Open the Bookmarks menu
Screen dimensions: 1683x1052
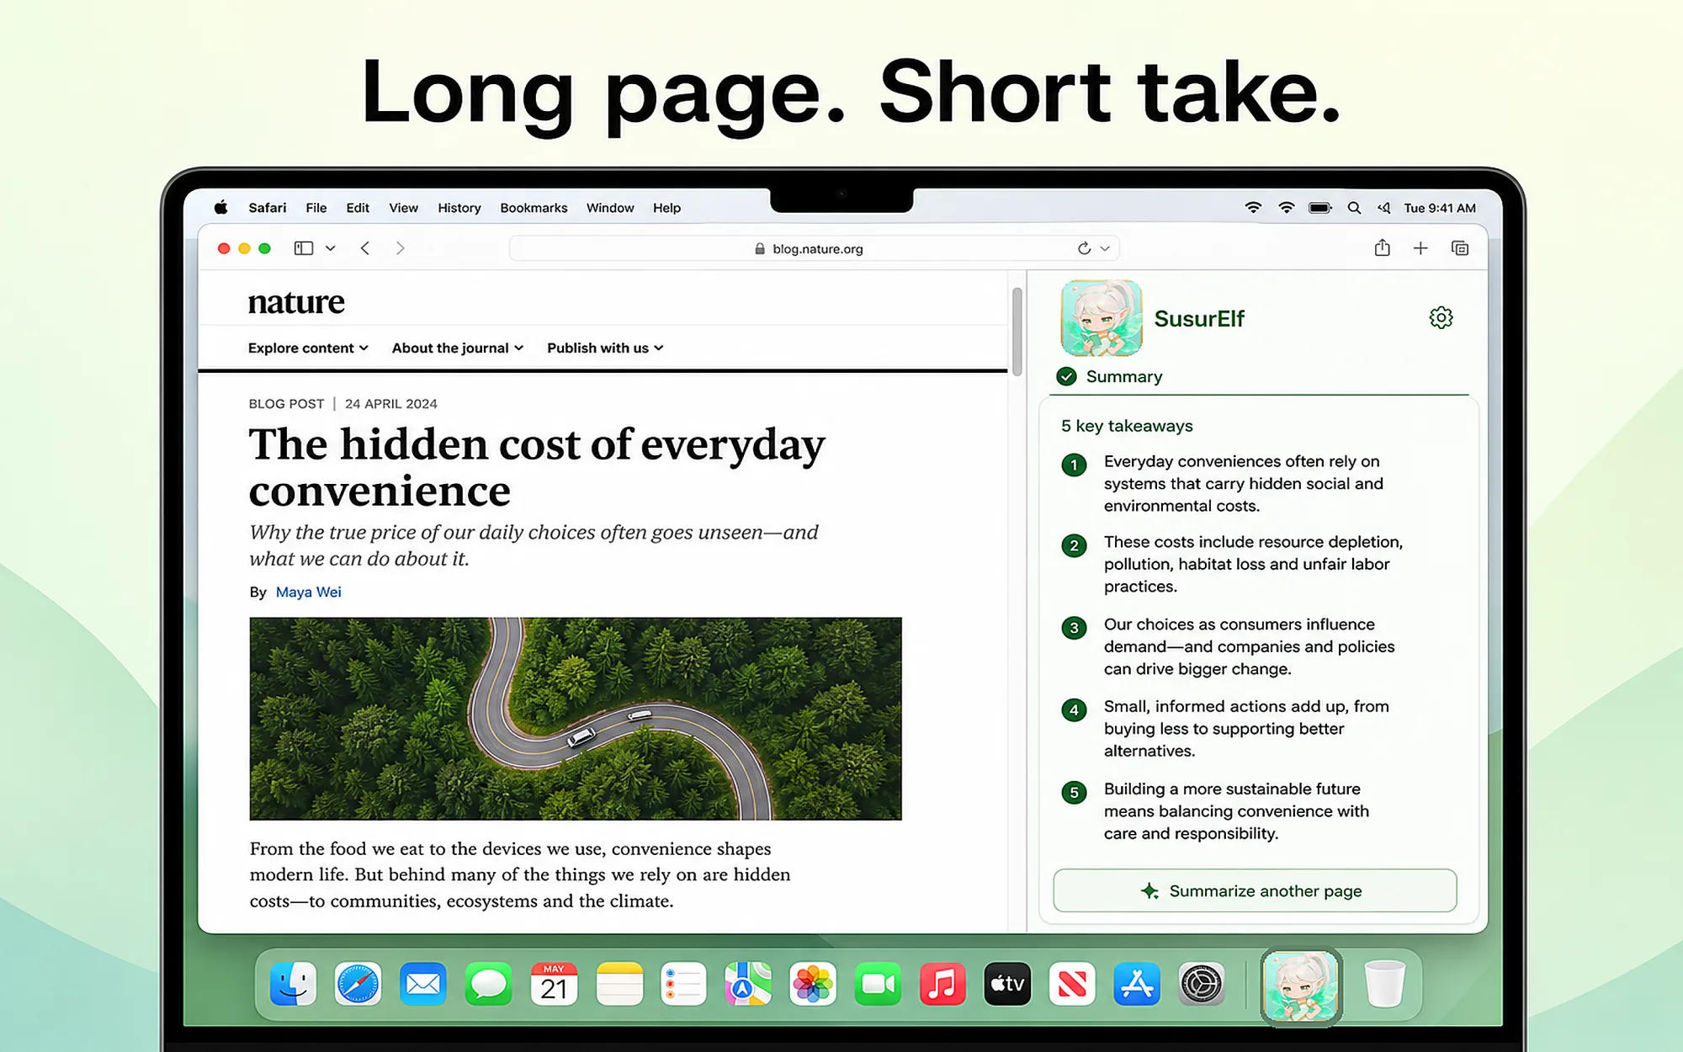pos(534,208)
